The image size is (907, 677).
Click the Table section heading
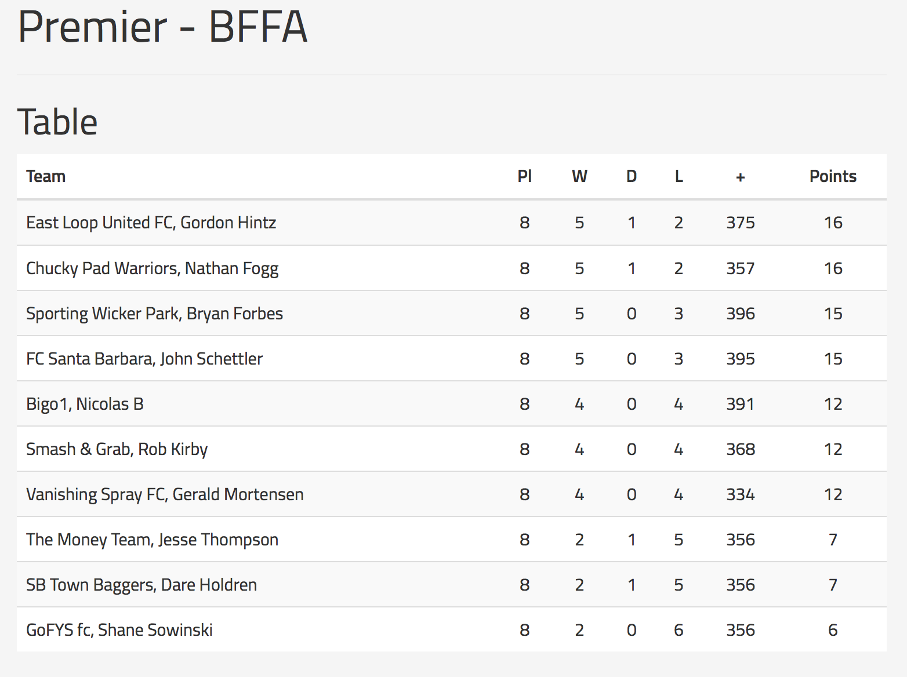[x=57, y=122]
